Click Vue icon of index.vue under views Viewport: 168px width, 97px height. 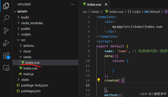coord(23,62)
